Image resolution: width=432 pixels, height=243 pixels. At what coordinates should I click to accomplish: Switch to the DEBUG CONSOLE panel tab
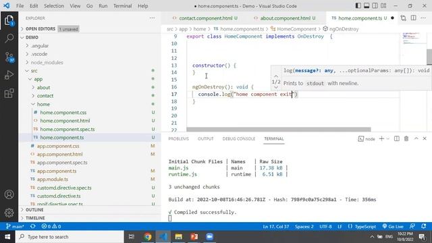click(x=238, y=138)
